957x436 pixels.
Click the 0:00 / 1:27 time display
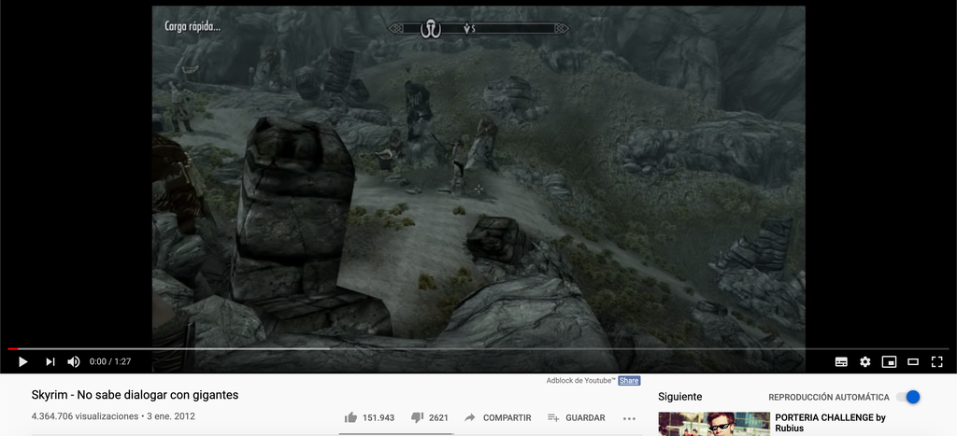point(110,361)
